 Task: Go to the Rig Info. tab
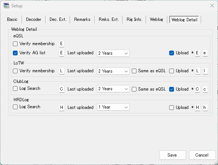pyautogui.click(x=134, y=19)
